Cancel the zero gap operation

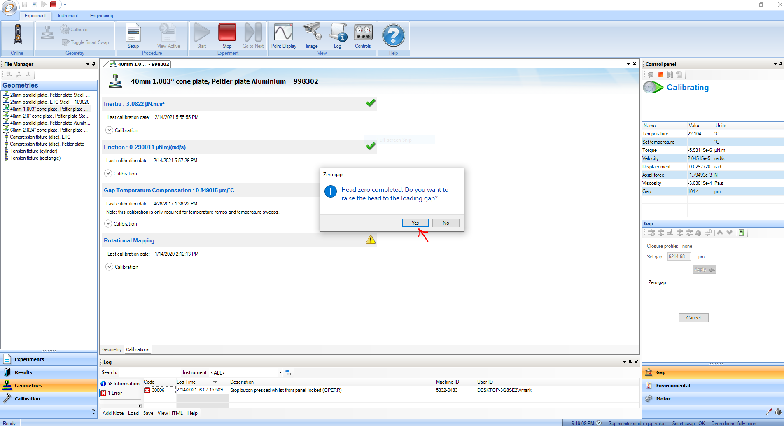[x=693, y=318]
